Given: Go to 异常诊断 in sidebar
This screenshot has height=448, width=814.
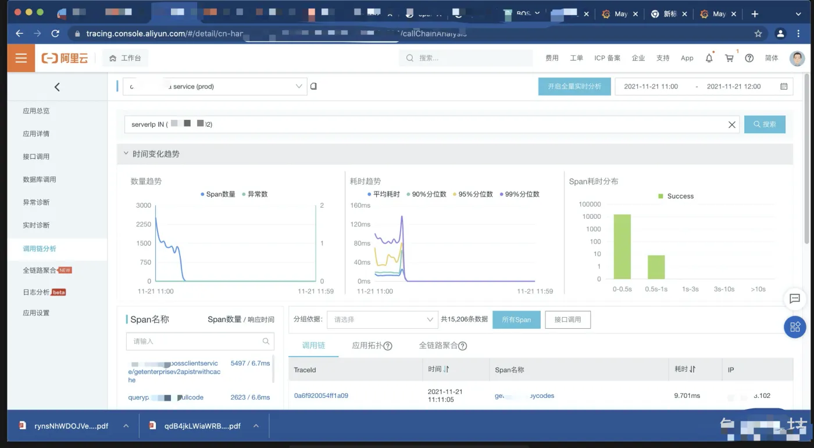Looking at the screenshot, I should pos(36,202).
